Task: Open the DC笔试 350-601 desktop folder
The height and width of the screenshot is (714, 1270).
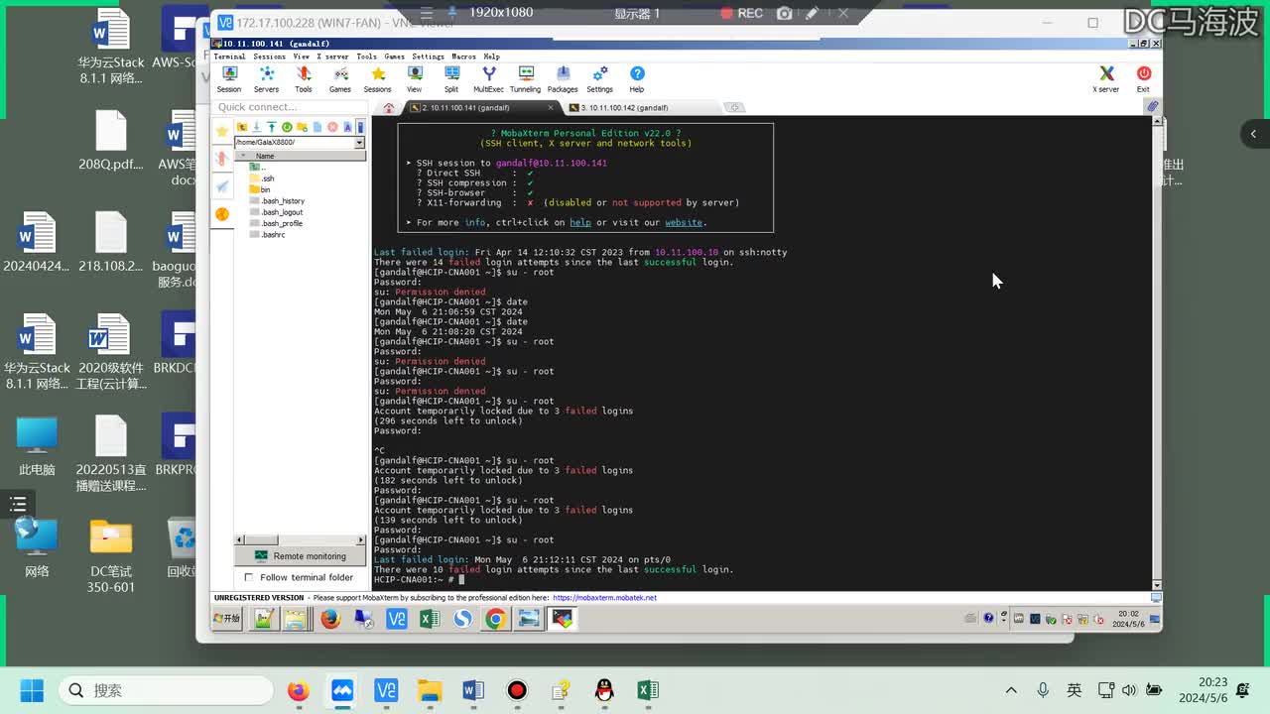Action: point(111,555)
